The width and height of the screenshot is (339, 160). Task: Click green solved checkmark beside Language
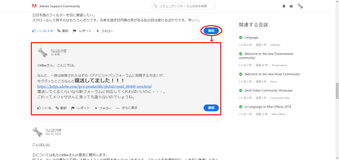tap(240, 37)
